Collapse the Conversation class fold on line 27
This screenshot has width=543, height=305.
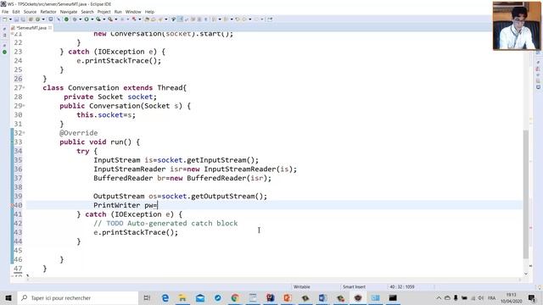[x=24, y=88]
